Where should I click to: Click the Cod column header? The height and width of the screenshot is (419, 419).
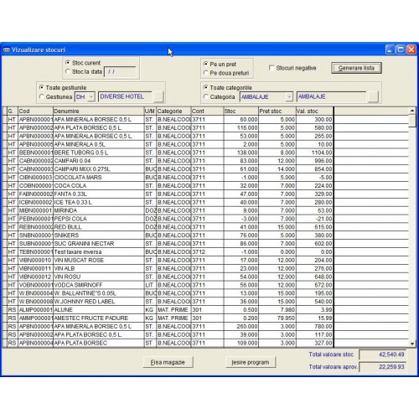tap(35, 111)
